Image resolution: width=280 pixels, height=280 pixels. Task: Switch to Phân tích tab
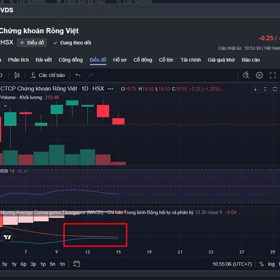pyautogui.click(x=18, y=60)
